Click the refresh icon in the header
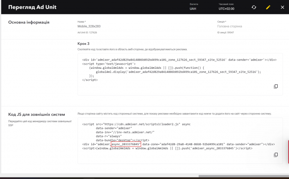 coord(254,8)
